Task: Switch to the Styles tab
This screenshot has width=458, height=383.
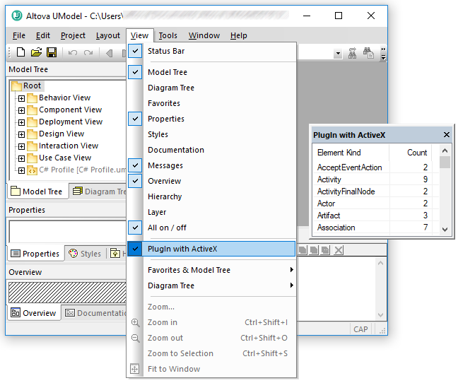Action: (84, 254)
